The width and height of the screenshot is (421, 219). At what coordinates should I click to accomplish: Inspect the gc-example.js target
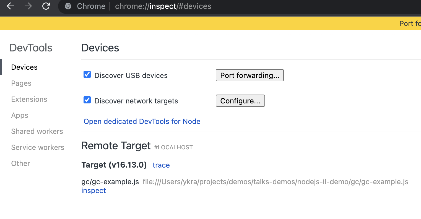click(93, 191)
